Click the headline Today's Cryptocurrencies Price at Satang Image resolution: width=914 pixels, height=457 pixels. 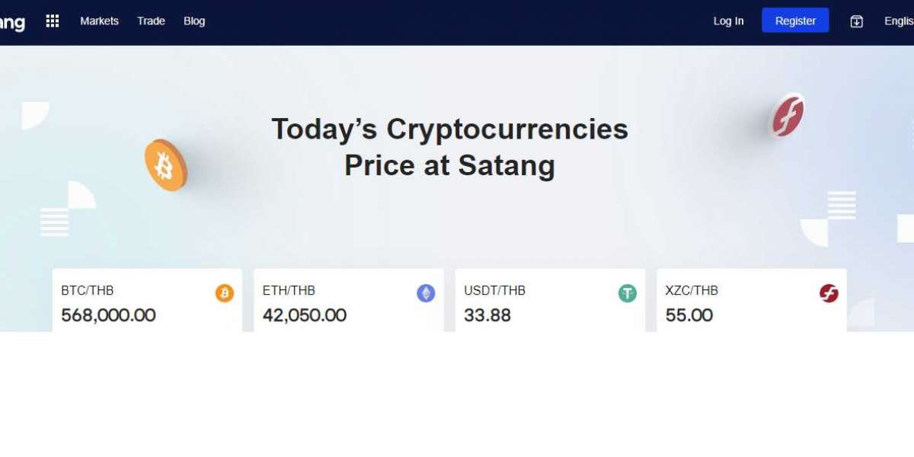[x=449, y=147]
